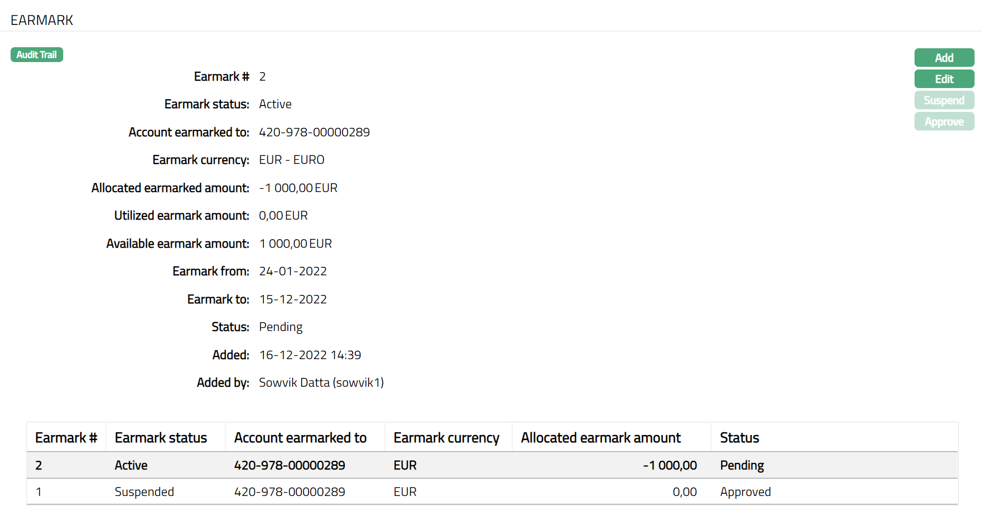Sort by Earmark status column header
Image resolution: width=982 pixels, height=514 pixels.
(161, 438)
